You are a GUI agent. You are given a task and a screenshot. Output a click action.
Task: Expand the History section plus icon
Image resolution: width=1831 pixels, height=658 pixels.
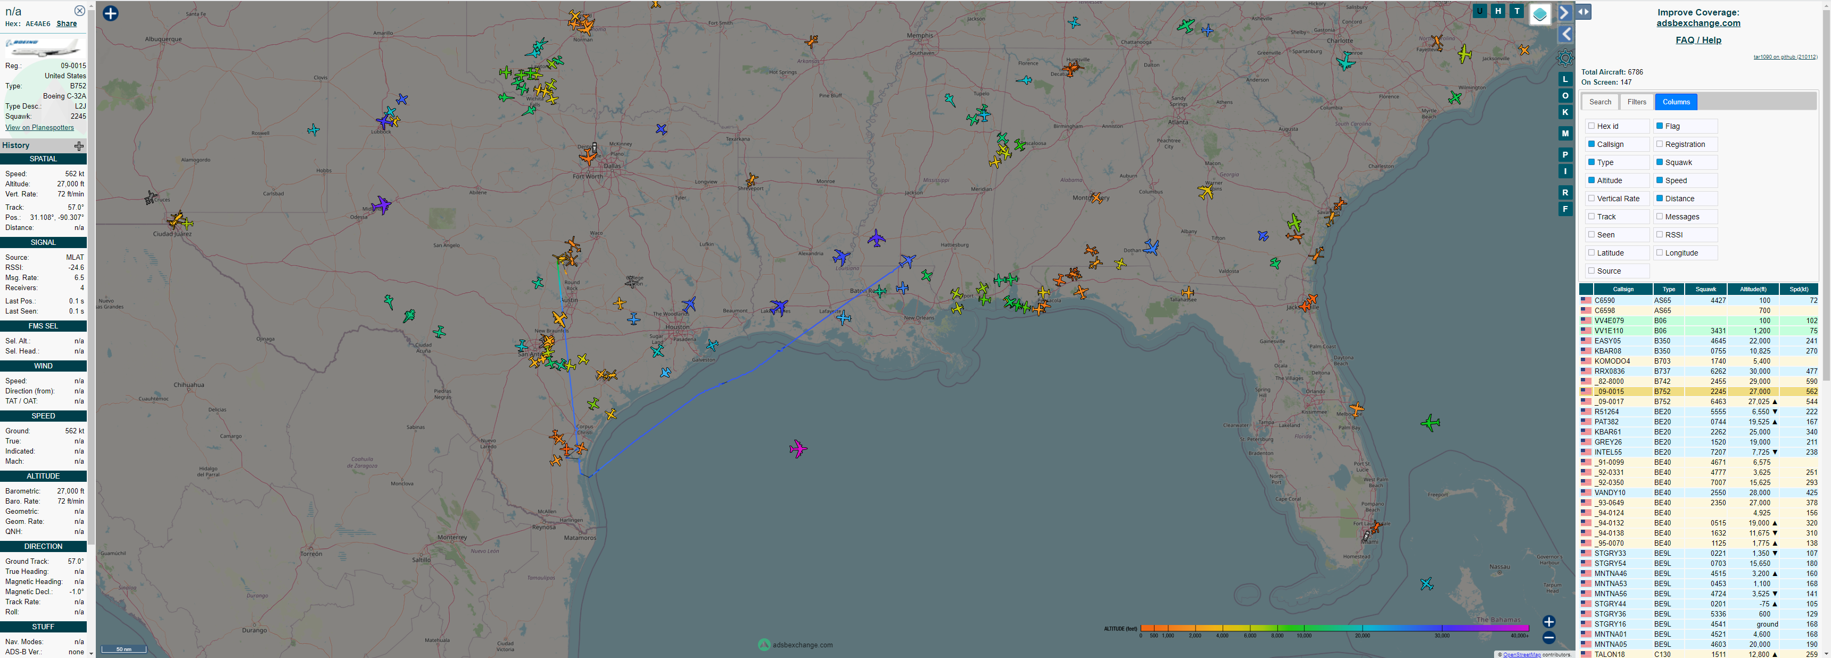pos(79,146)
